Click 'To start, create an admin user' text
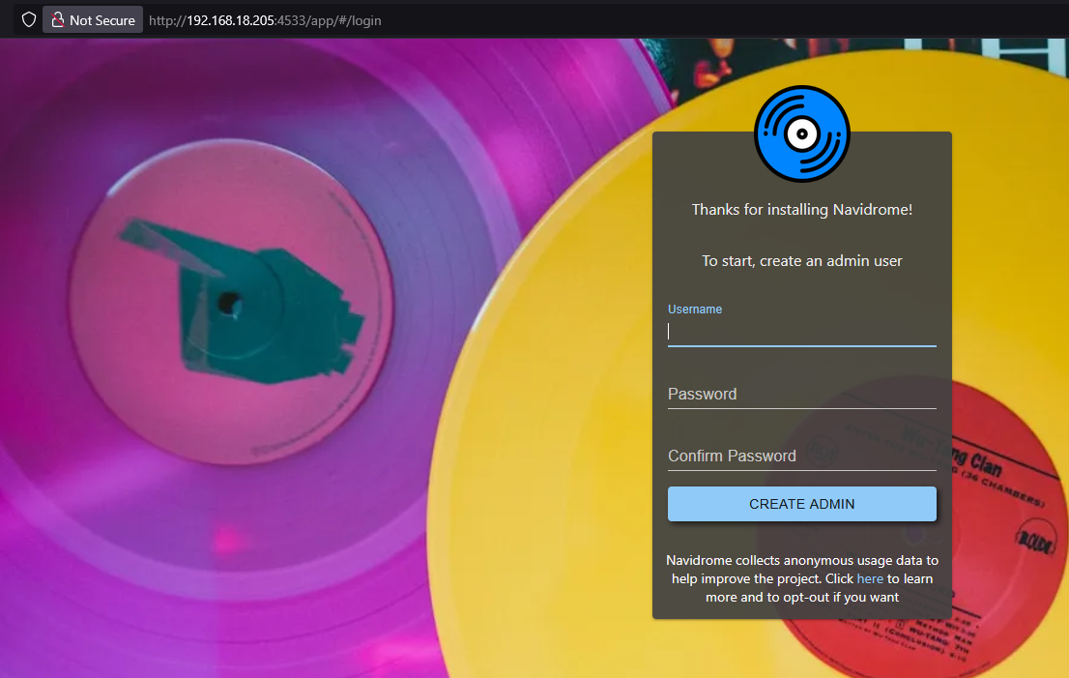1069x678 pixels. click(x=802, y=260)
